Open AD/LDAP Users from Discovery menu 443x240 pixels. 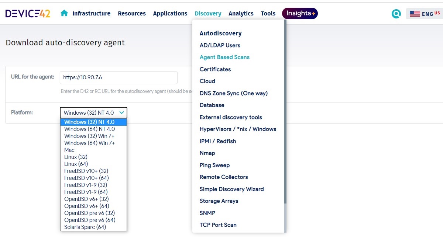point(220,45)
